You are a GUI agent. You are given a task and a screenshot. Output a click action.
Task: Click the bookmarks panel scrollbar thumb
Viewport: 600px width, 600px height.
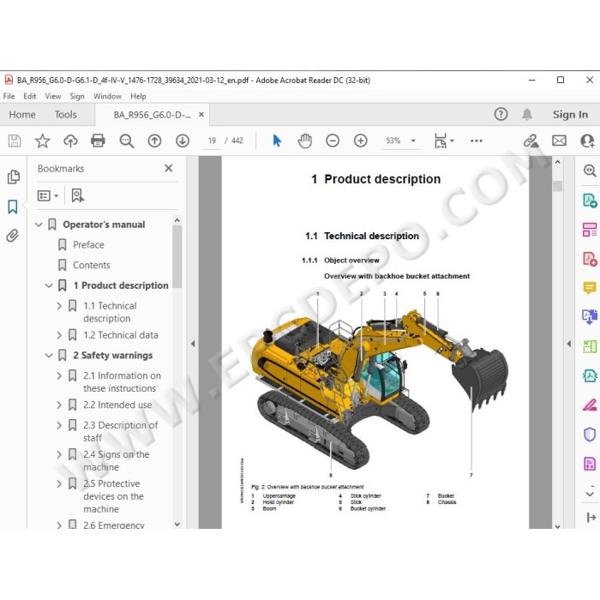click(177, 256)
